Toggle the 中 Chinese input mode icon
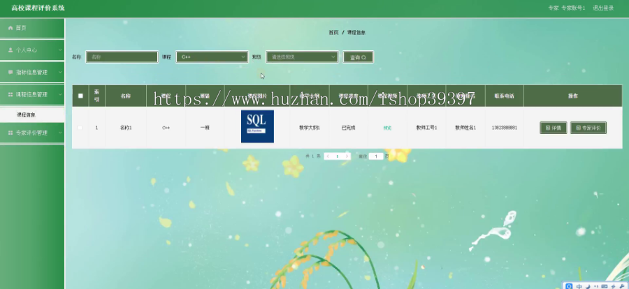Screen dimensions: 629x289 579,286
